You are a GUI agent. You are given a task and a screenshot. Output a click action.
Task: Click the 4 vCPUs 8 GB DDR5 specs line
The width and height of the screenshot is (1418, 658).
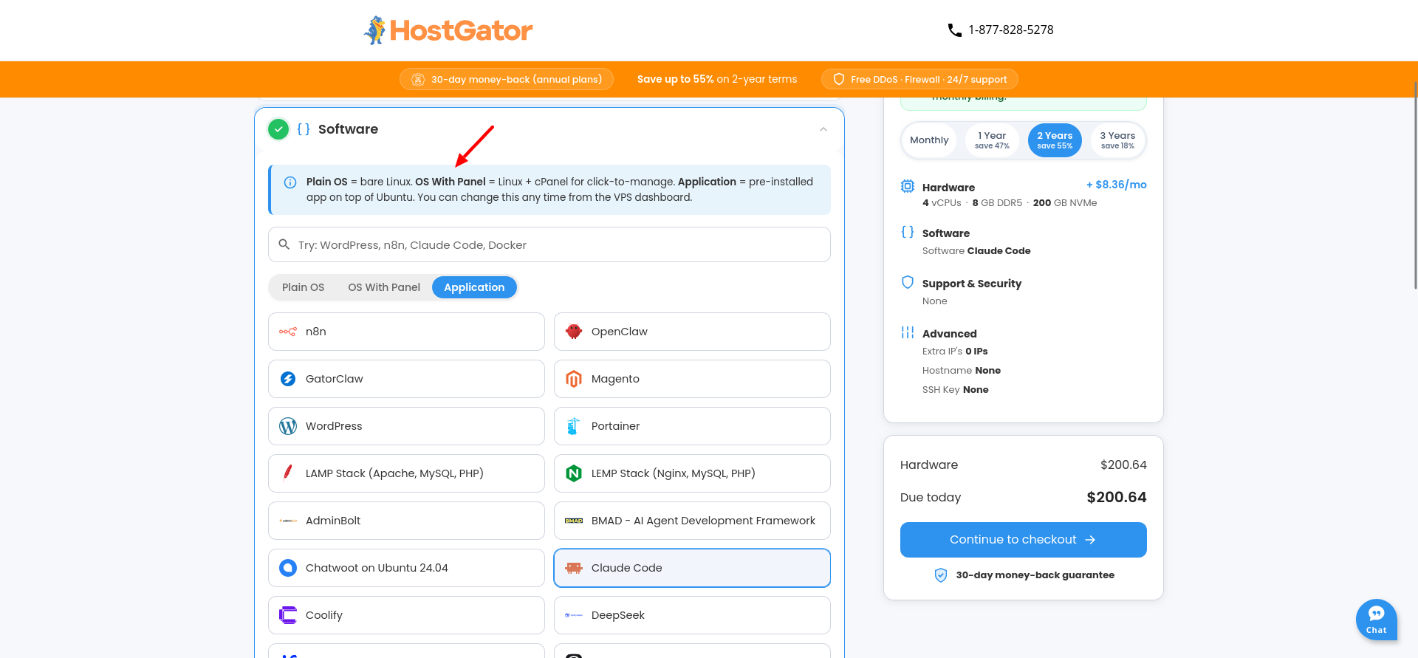coord(1010,203)
